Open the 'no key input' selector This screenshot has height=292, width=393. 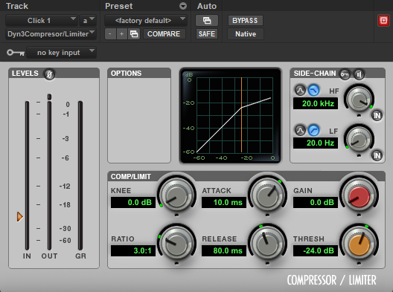[61, 53]
